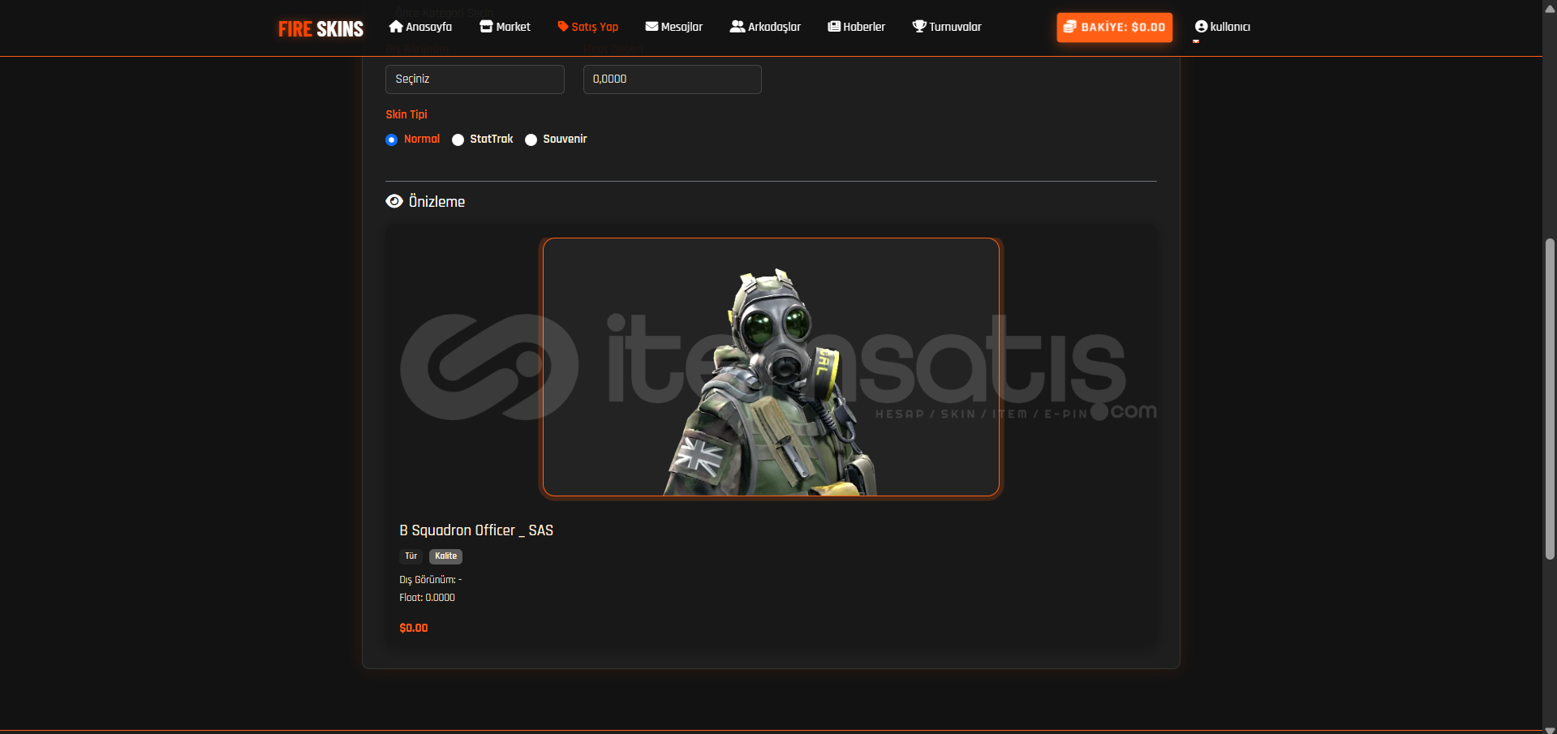Click the people icon beside Arkadaşlar
Viewport: 1557px width, 734px height.
737,27
